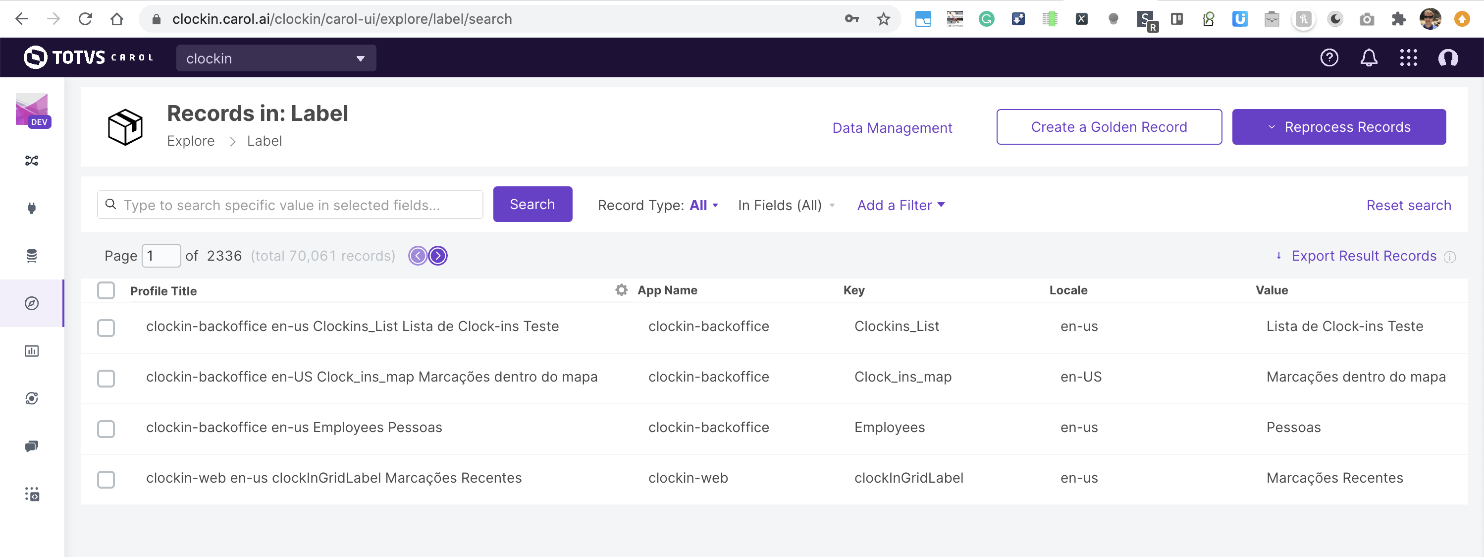Open the notifications bell

[1368, 57]
